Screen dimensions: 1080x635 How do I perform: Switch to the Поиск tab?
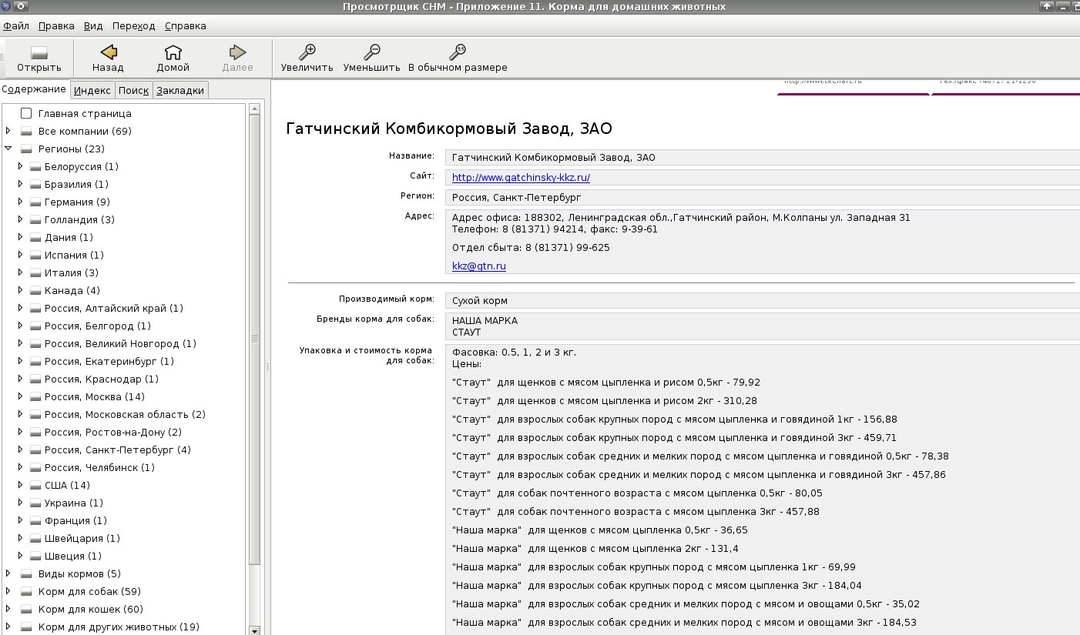[x=133, y=90]
